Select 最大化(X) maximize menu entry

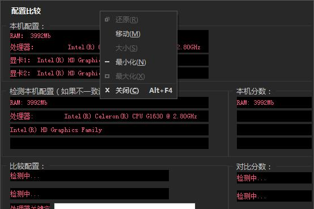click(138, 76)
